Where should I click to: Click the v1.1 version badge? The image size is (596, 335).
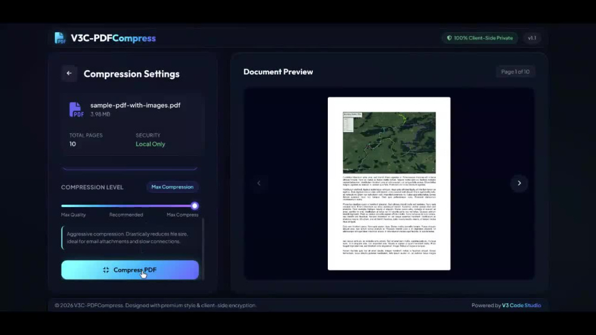tap(532, 38)
